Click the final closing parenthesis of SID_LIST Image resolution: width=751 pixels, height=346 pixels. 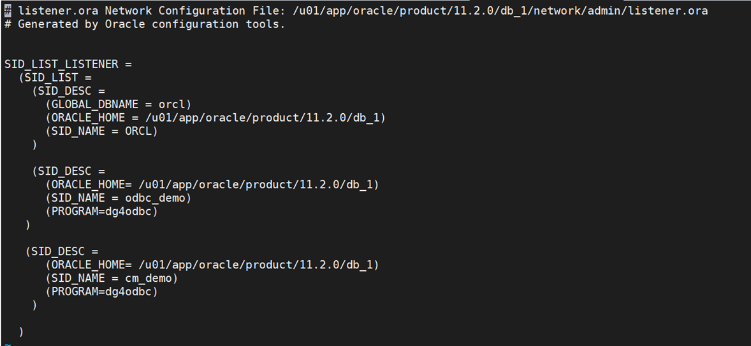coord(21,331)
